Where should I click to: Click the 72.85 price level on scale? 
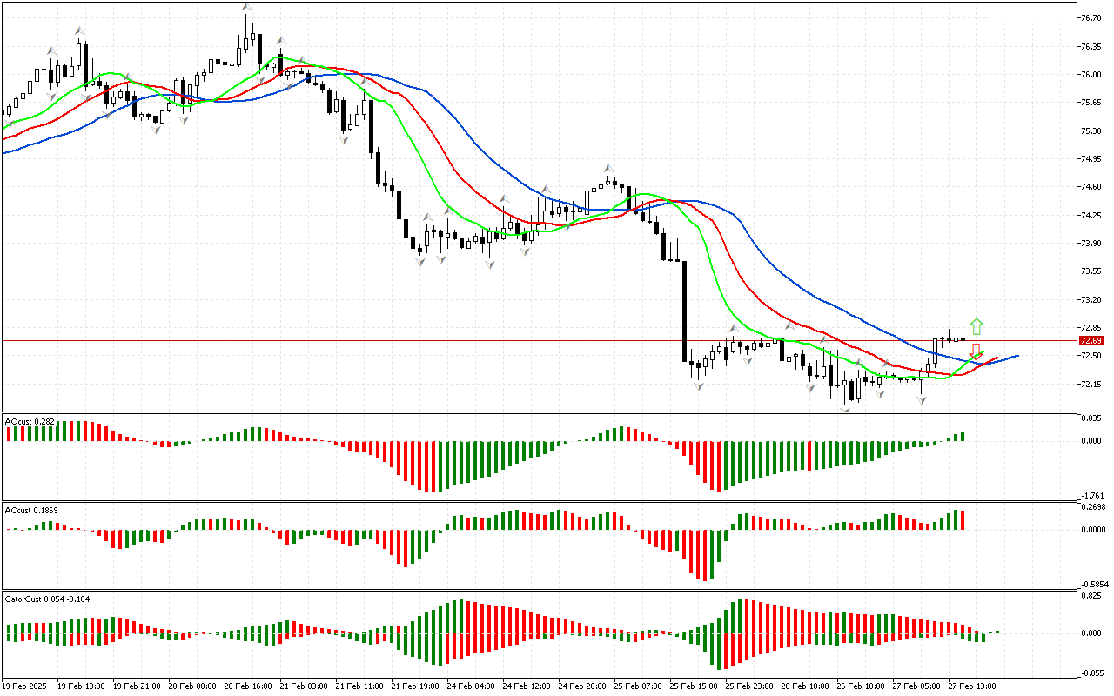(1091, 328)
